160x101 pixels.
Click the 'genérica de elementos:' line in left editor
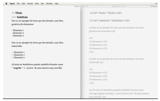coord(23,24)
